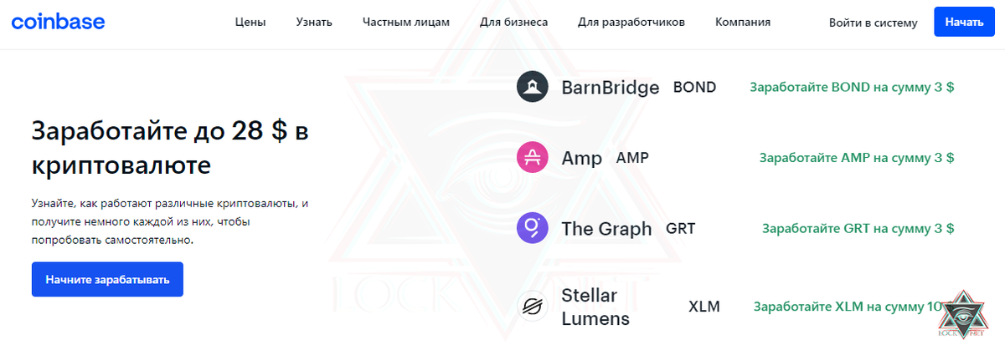The height and width of the screenshot is (350, 1005).
Task: Click Заработайте BOND на сумму 3 $
Action: [x=853, y=87]
